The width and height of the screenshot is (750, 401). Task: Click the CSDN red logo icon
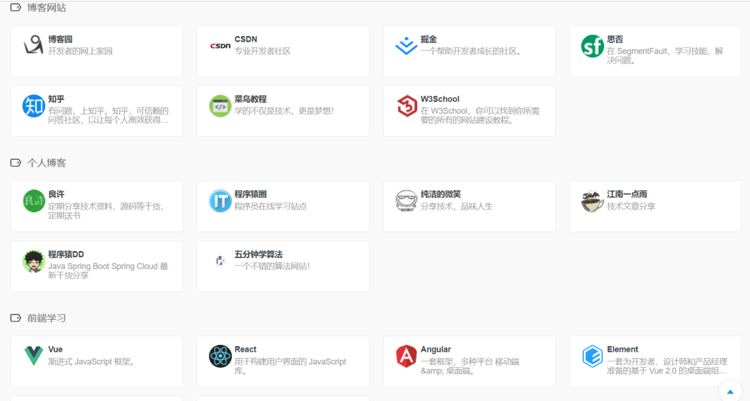[220, 46]
